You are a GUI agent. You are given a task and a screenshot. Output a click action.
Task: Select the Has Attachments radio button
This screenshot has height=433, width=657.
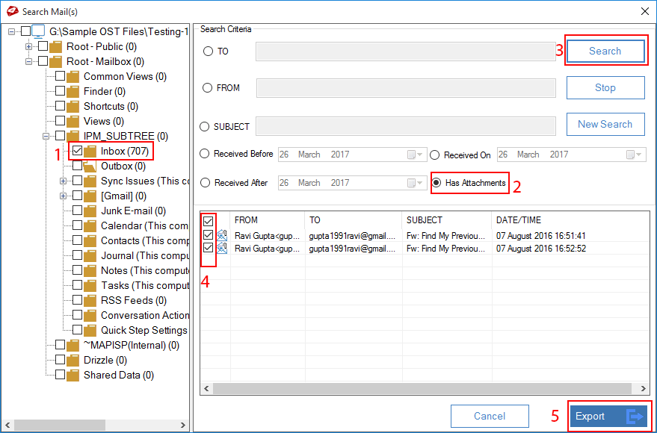tap(437, 183)
